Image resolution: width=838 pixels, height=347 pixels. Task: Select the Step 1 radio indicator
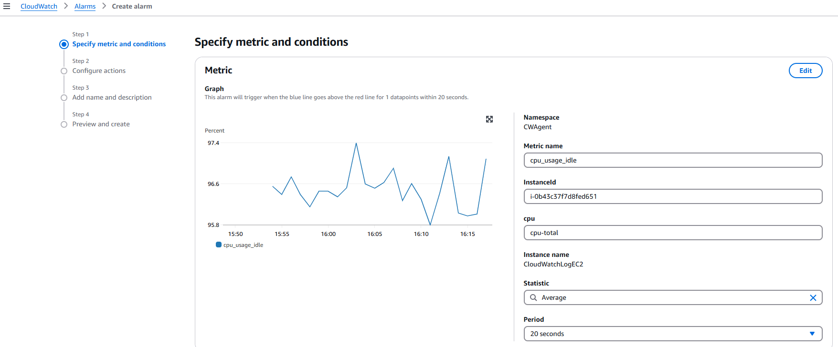64,44
